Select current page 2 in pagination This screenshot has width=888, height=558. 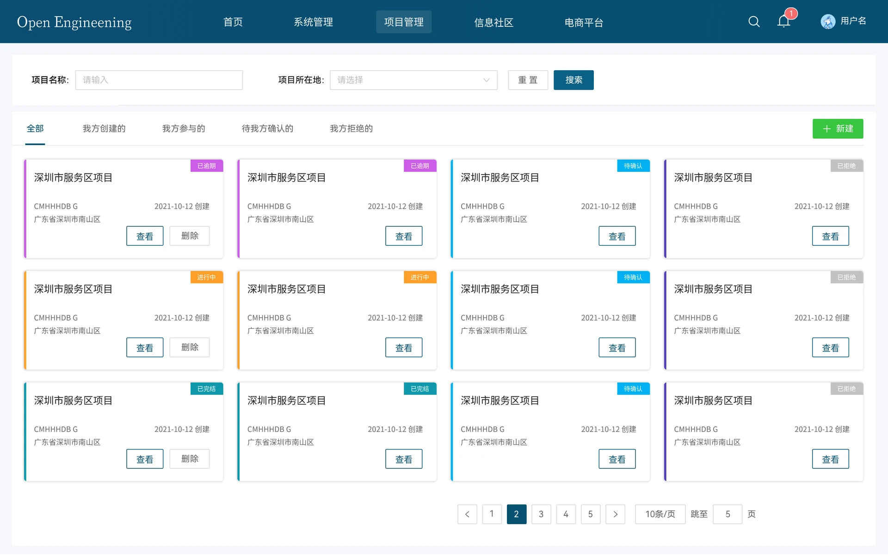click(x=517, y=514)
